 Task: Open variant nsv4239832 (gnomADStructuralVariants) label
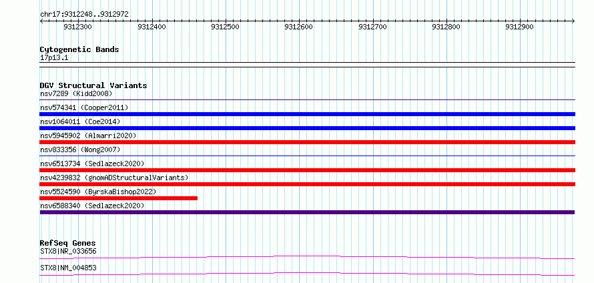114,178
